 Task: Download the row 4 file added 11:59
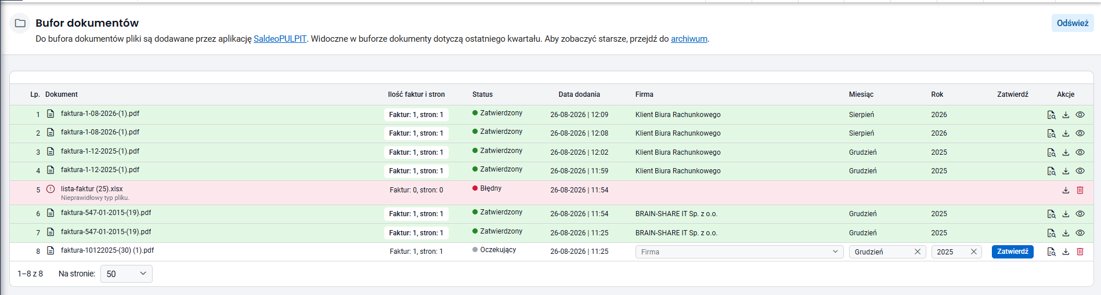pos(1066,171)
